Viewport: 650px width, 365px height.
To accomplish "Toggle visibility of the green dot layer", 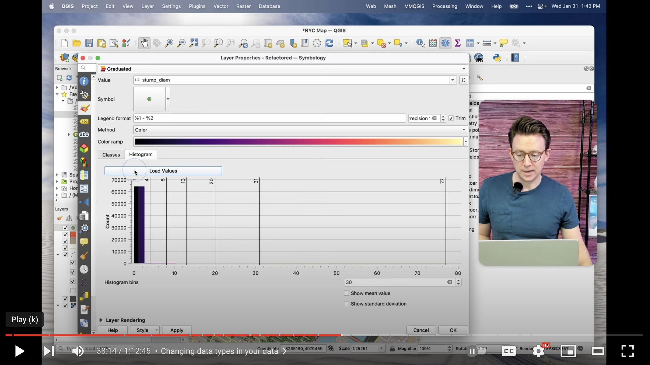I will pos(65,228).
